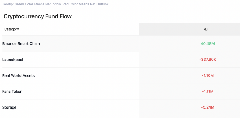Viewport: 240px width, 118px height.
Task: Click the -1.11M Fans Token value
Action: point(208,92)
